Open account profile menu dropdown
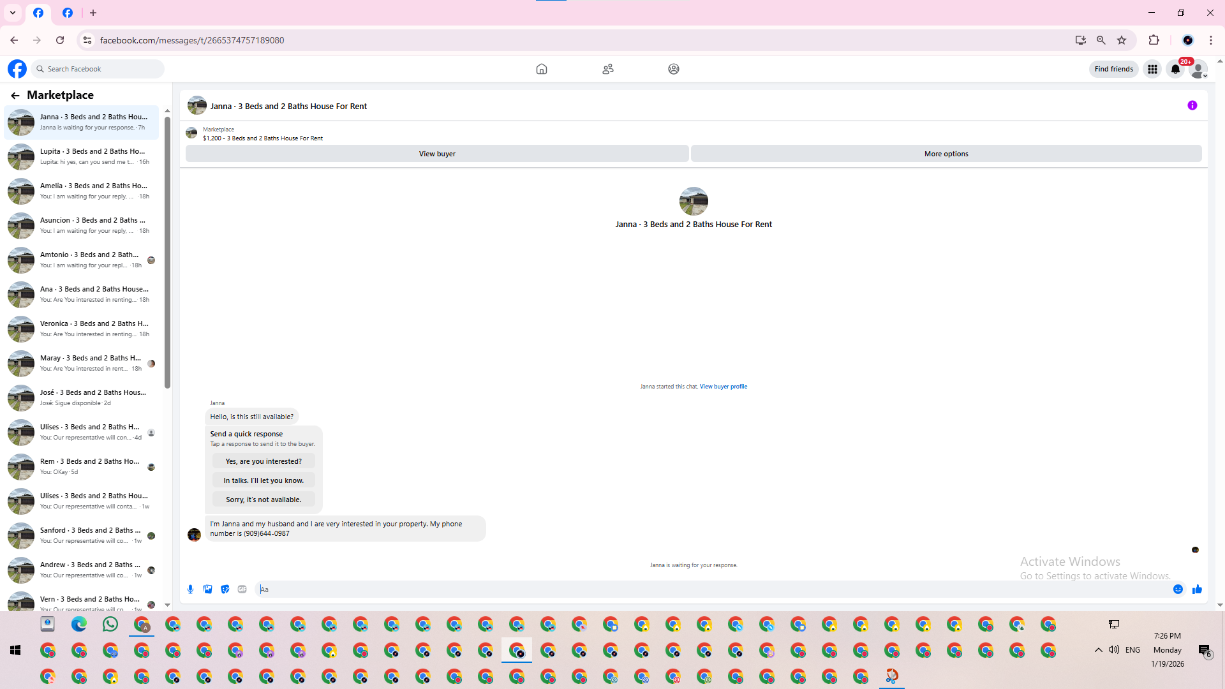The height and width of the screenshot is (689, 1225). (x=1199, y=69)
